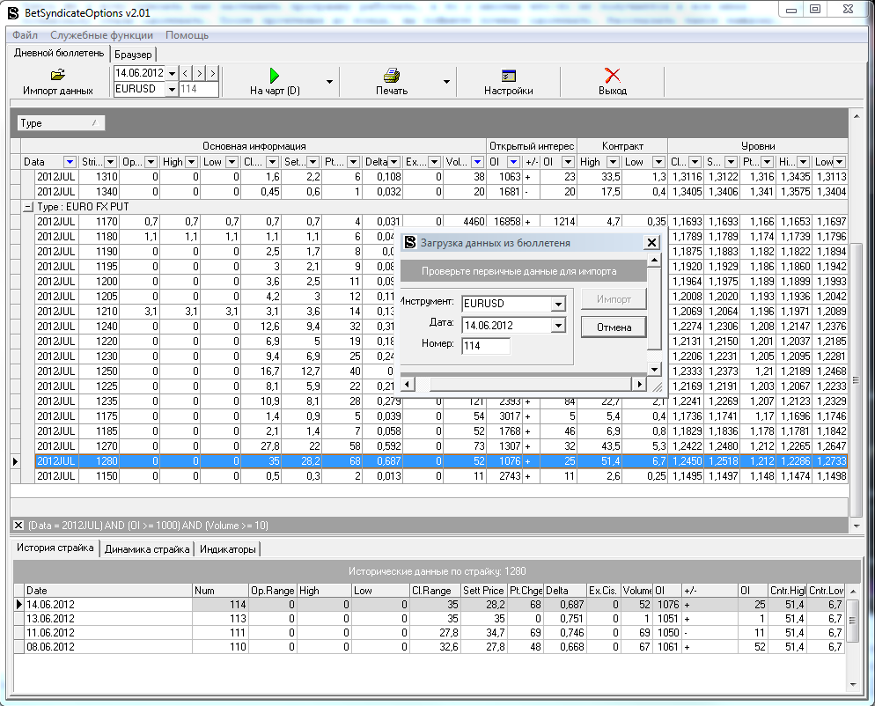Image resolution: width=875 pixels, height=706 pixels.
Task: Switch to the Индикаторы tab
Action: pyautogui.click(x=227, y=549)
